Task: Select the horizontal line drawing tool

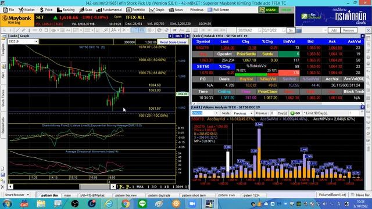Action: point(35,30)
